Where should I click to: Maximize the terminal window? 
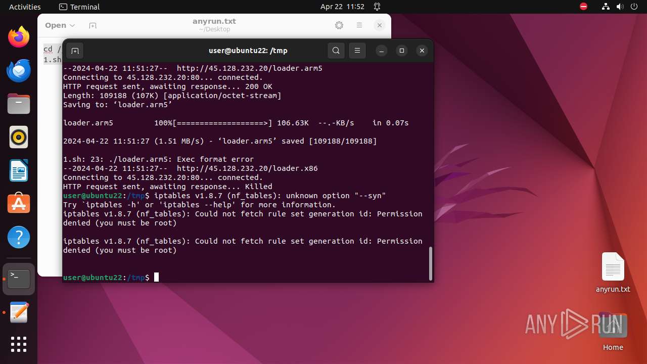[x=402, y=51]
